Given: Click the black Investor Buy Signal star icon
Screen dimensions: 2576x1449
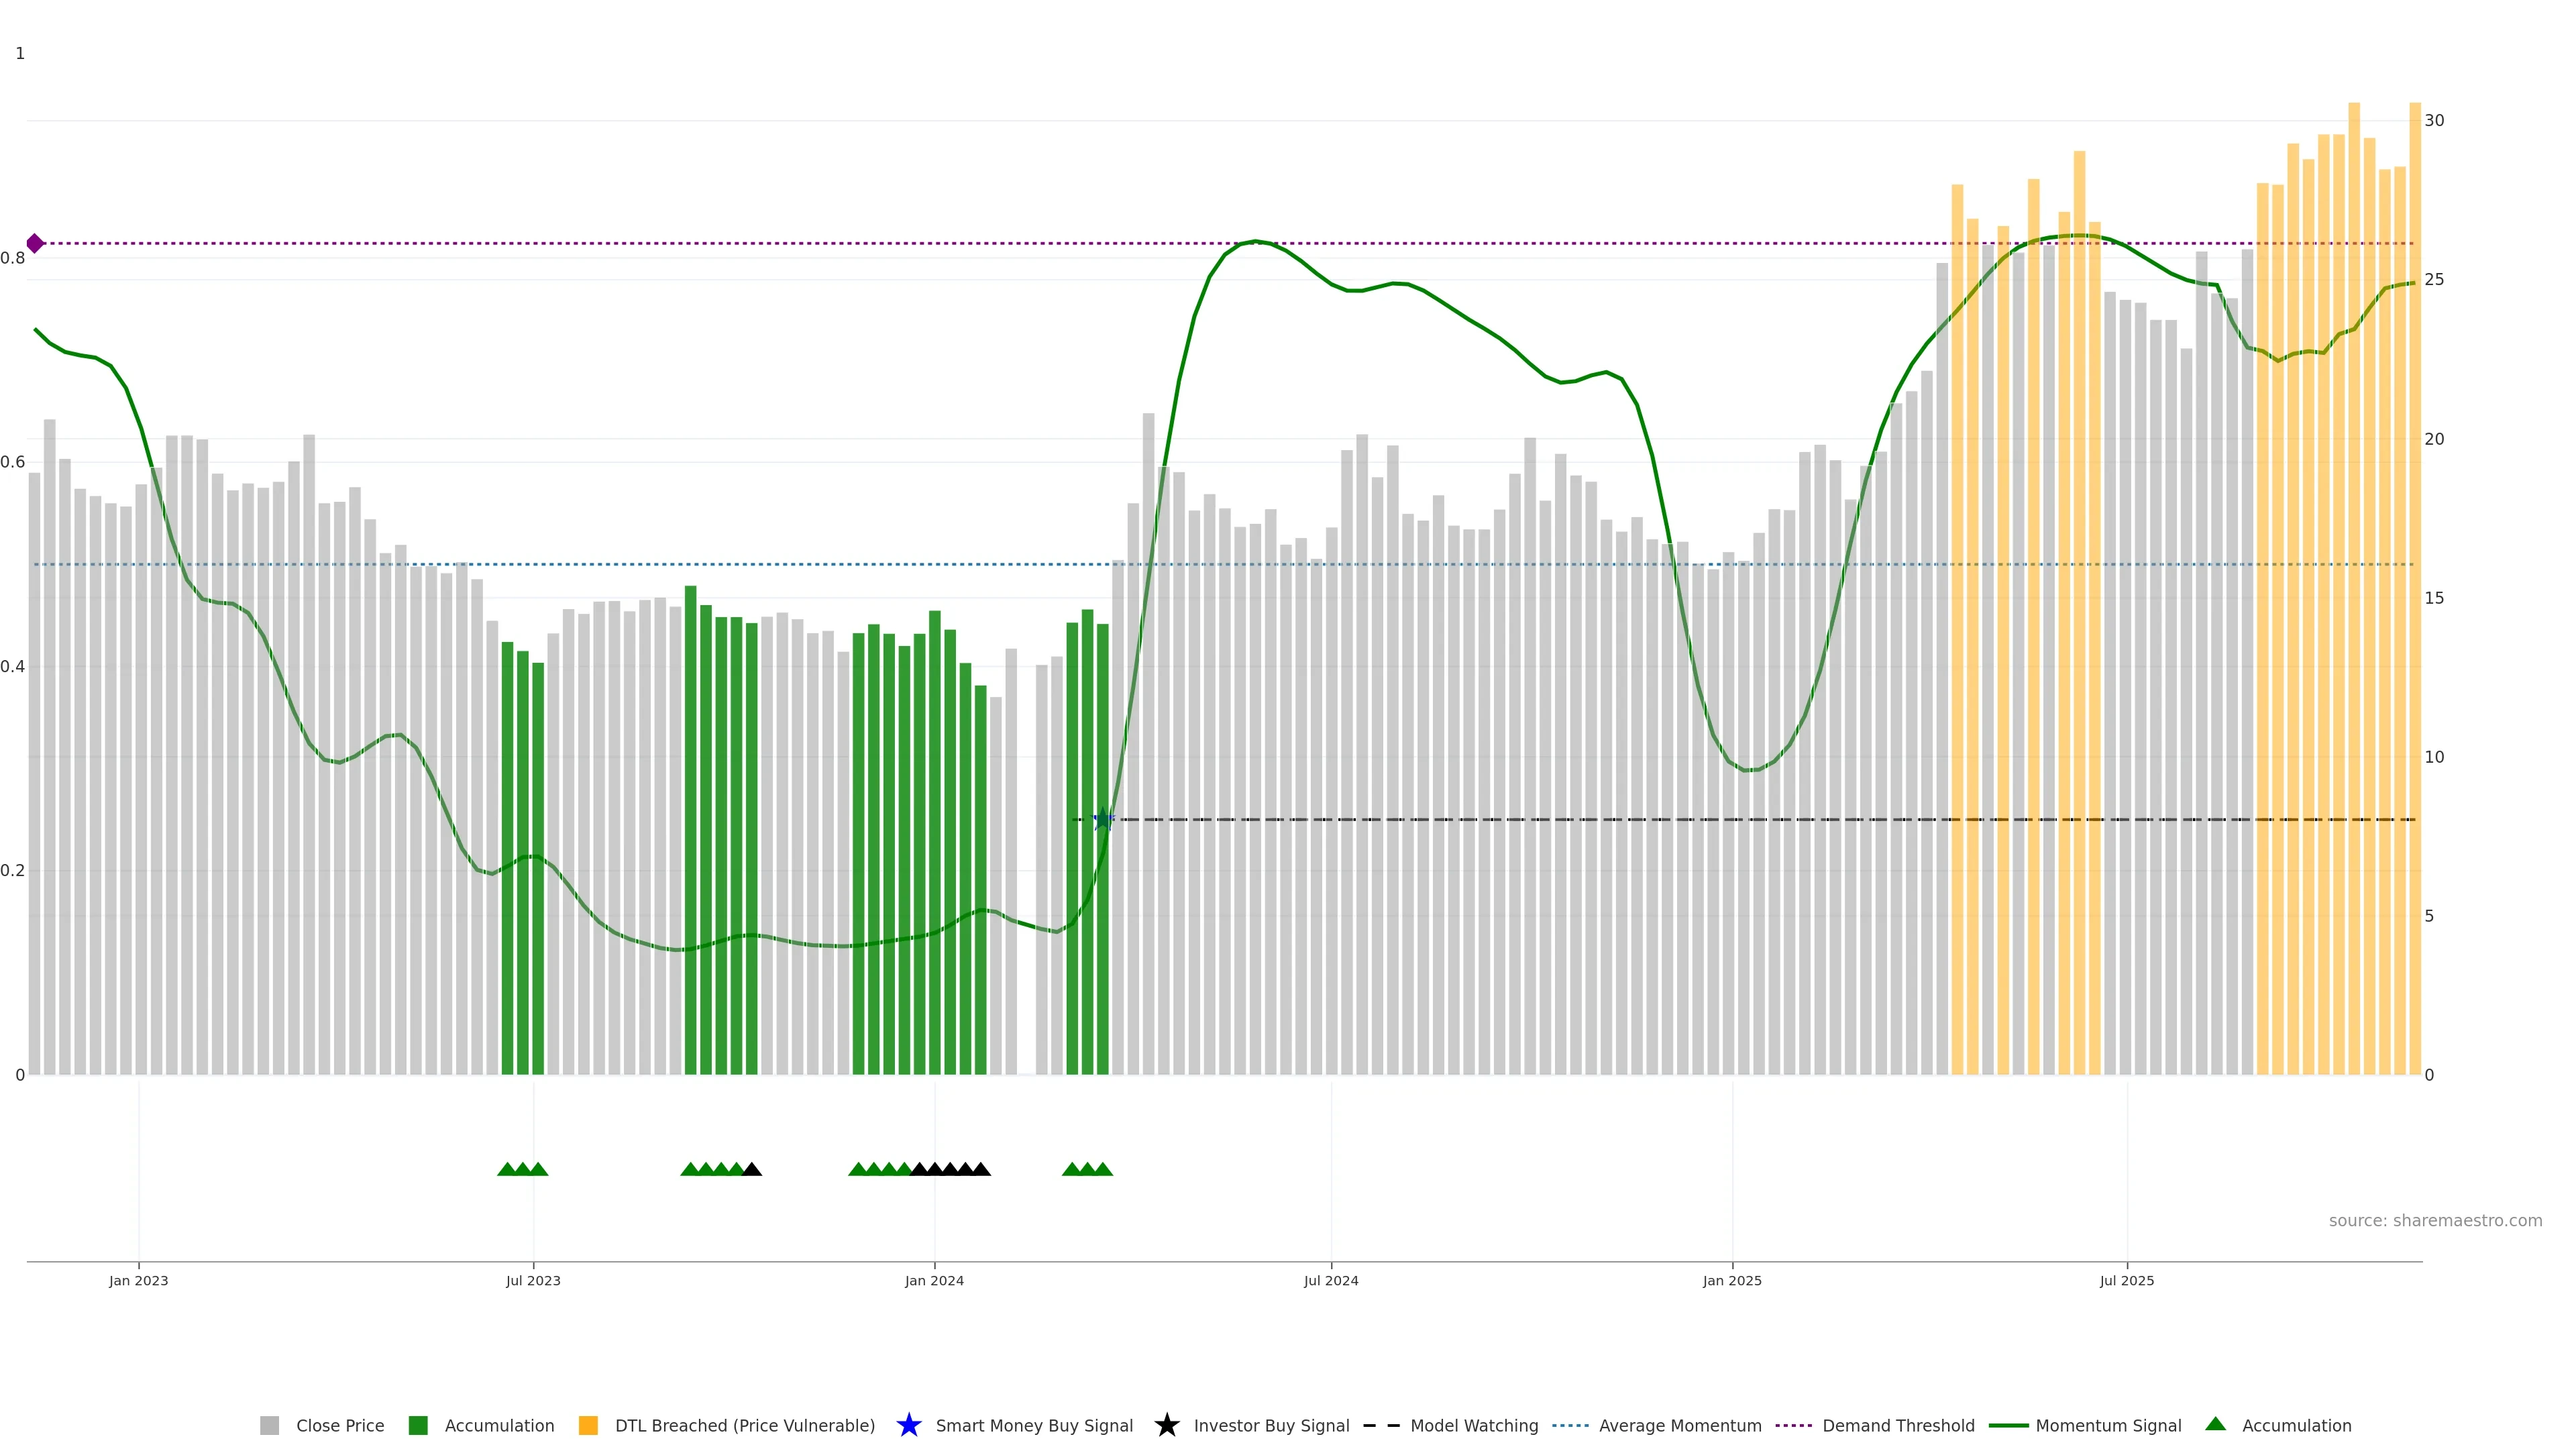Looking at the screenshot, I should point(1166,1425).
